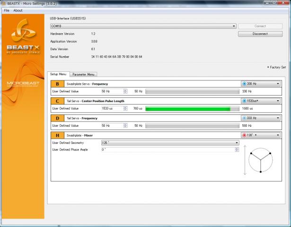291x227 pixels.
Task: Click the 760 us minimum label
Action: (138, 108)
